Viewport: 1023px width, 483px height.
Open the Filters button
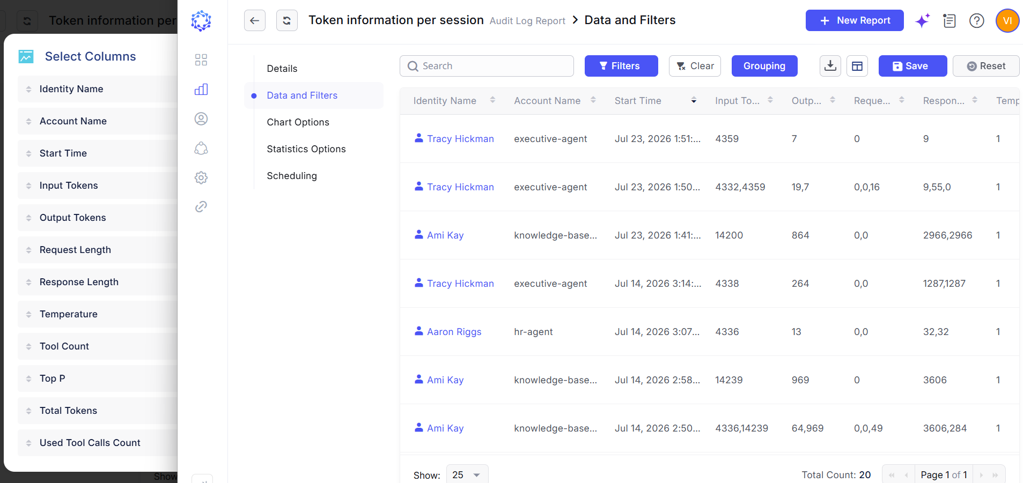[x=621, y=66]
